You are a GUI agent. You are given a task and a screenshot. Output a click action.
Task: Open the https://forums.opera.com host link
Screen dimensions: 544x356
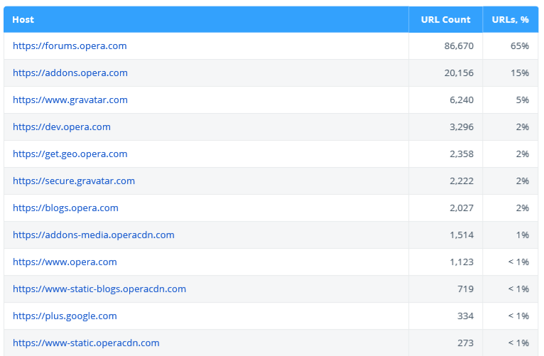coord(70,45)
